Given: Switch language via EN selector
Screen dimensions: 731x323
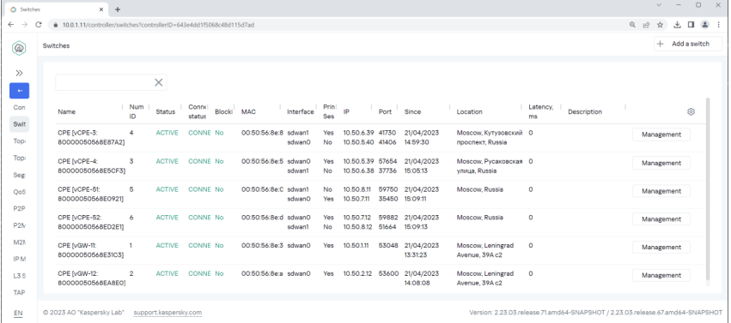Looking at the screenshot, I should [18, 314].
